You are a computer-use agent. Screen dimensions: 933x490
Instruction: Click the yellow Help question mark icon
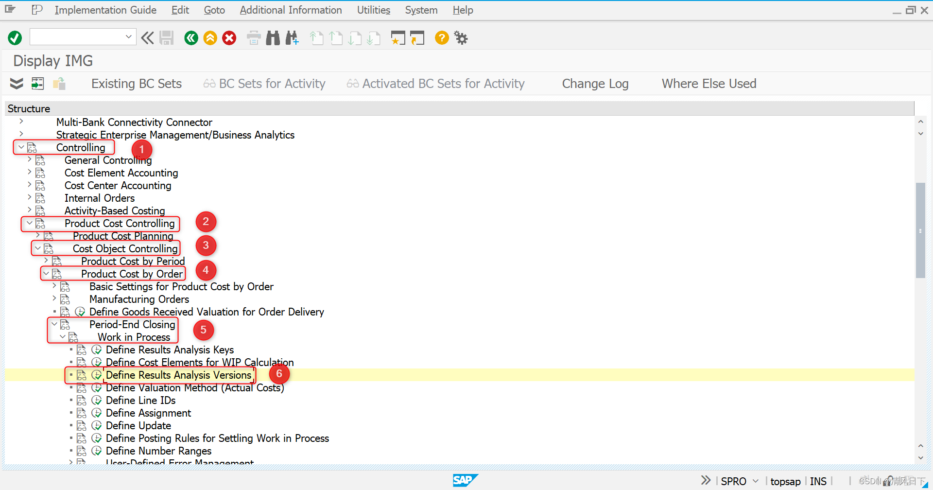coord(442,37)
